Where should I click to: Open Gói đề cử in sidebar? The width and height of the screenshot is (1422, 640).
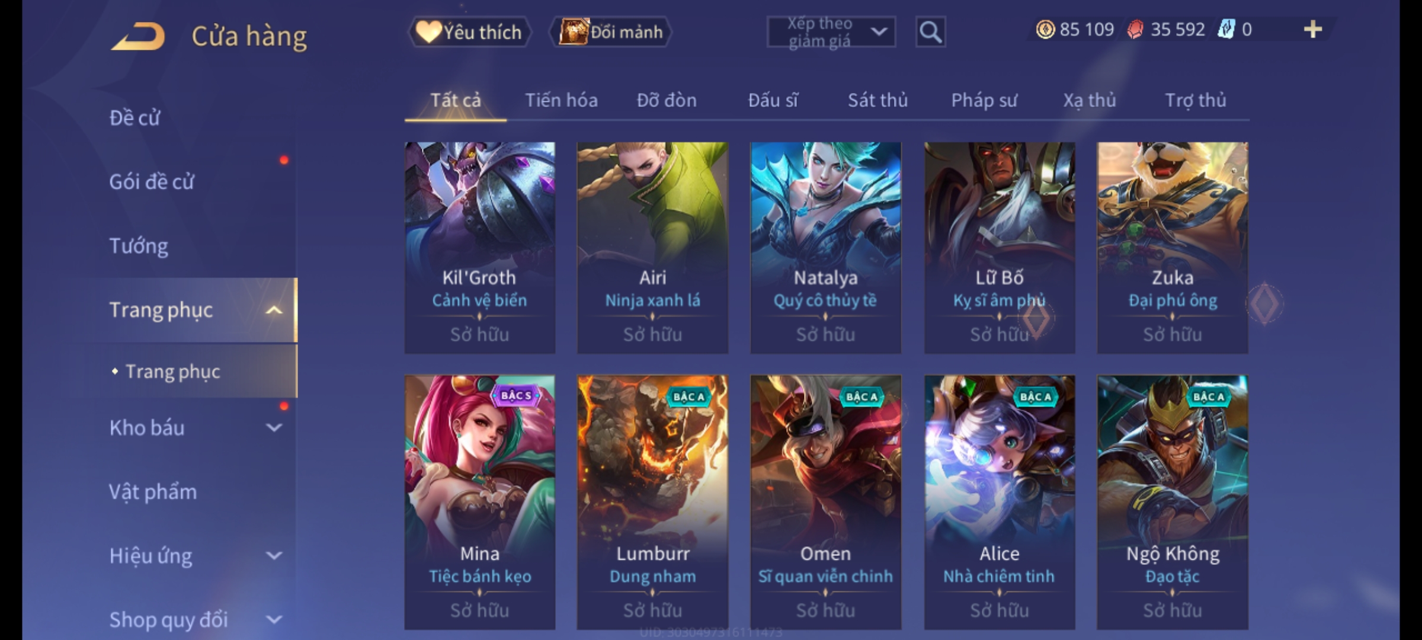pos(152,181)
